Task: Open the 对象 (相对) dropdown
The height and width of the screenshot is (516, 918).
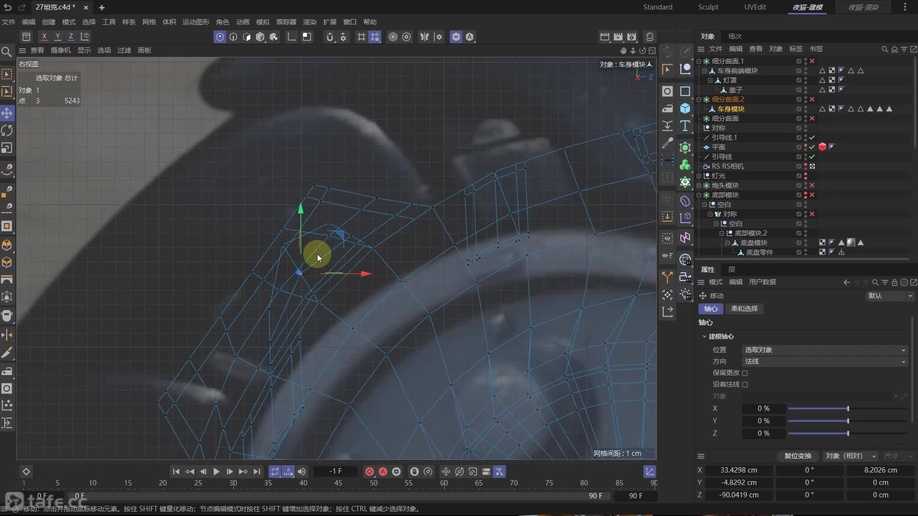Action: pyautogui.click(x=850, y=456)
